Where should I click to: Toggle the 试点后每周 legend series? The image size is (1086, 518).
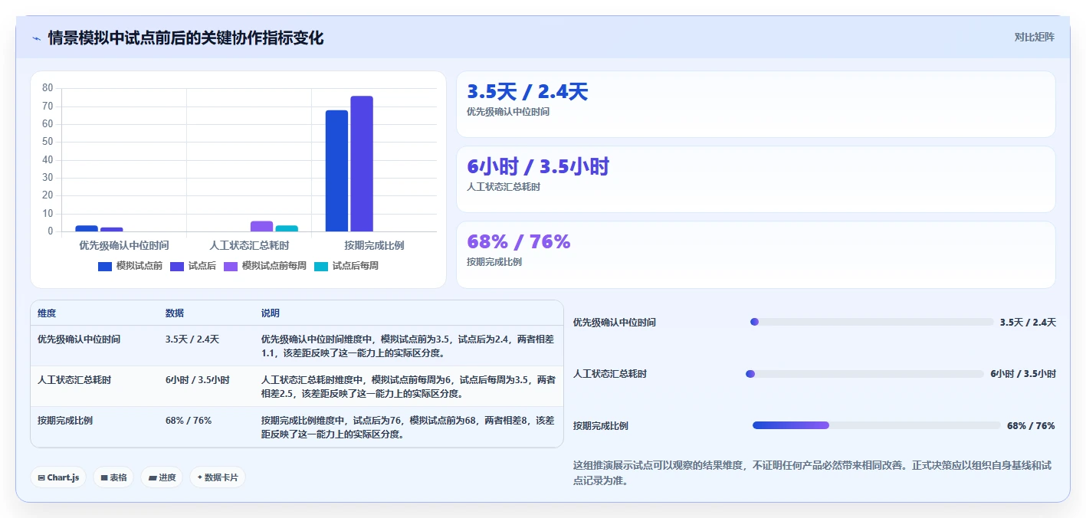coord(346,266)
